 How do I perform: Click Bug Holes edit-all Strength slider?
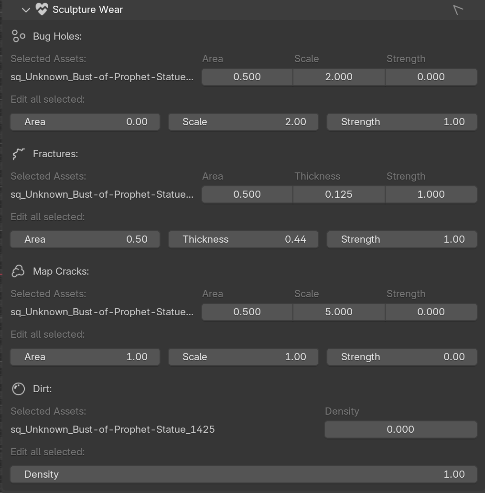pyautogui.click(x=402, y=122)
